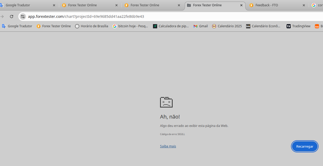Image resolution: width=323 pixels, height=166 pixels.
Task: Open the Saiba mais link
Action: pos(168,146)
